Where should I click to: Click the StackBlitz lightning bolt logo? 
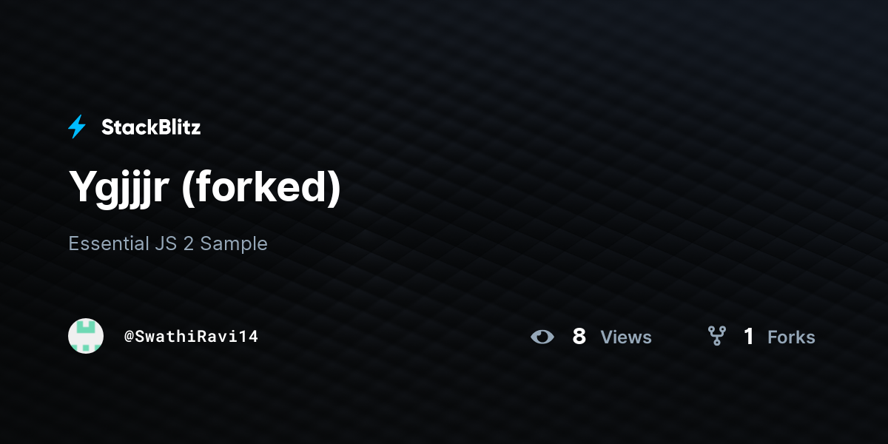(77, 127)
